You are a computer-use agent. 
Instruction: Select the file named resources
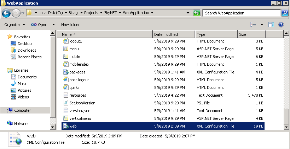(x=78, y=95)
